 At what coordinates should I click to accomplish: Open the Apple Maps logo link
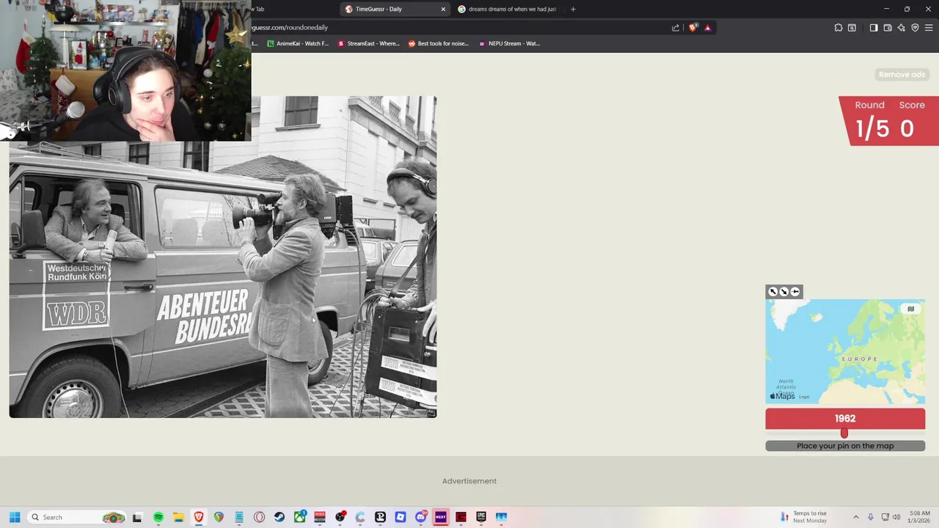click(x=782, y=396)
